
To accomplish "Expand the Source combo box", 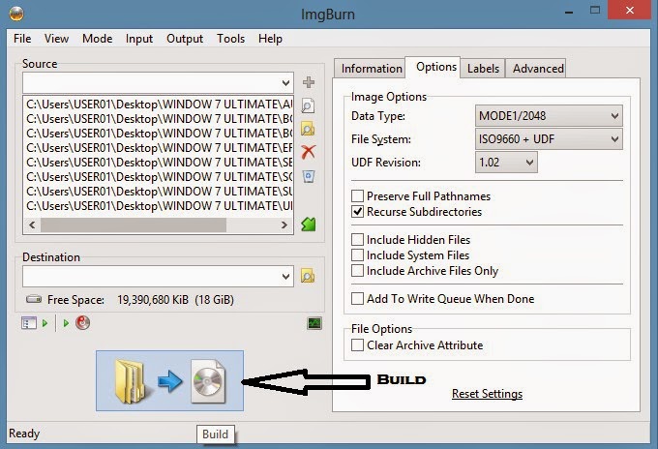I will 285,82.
